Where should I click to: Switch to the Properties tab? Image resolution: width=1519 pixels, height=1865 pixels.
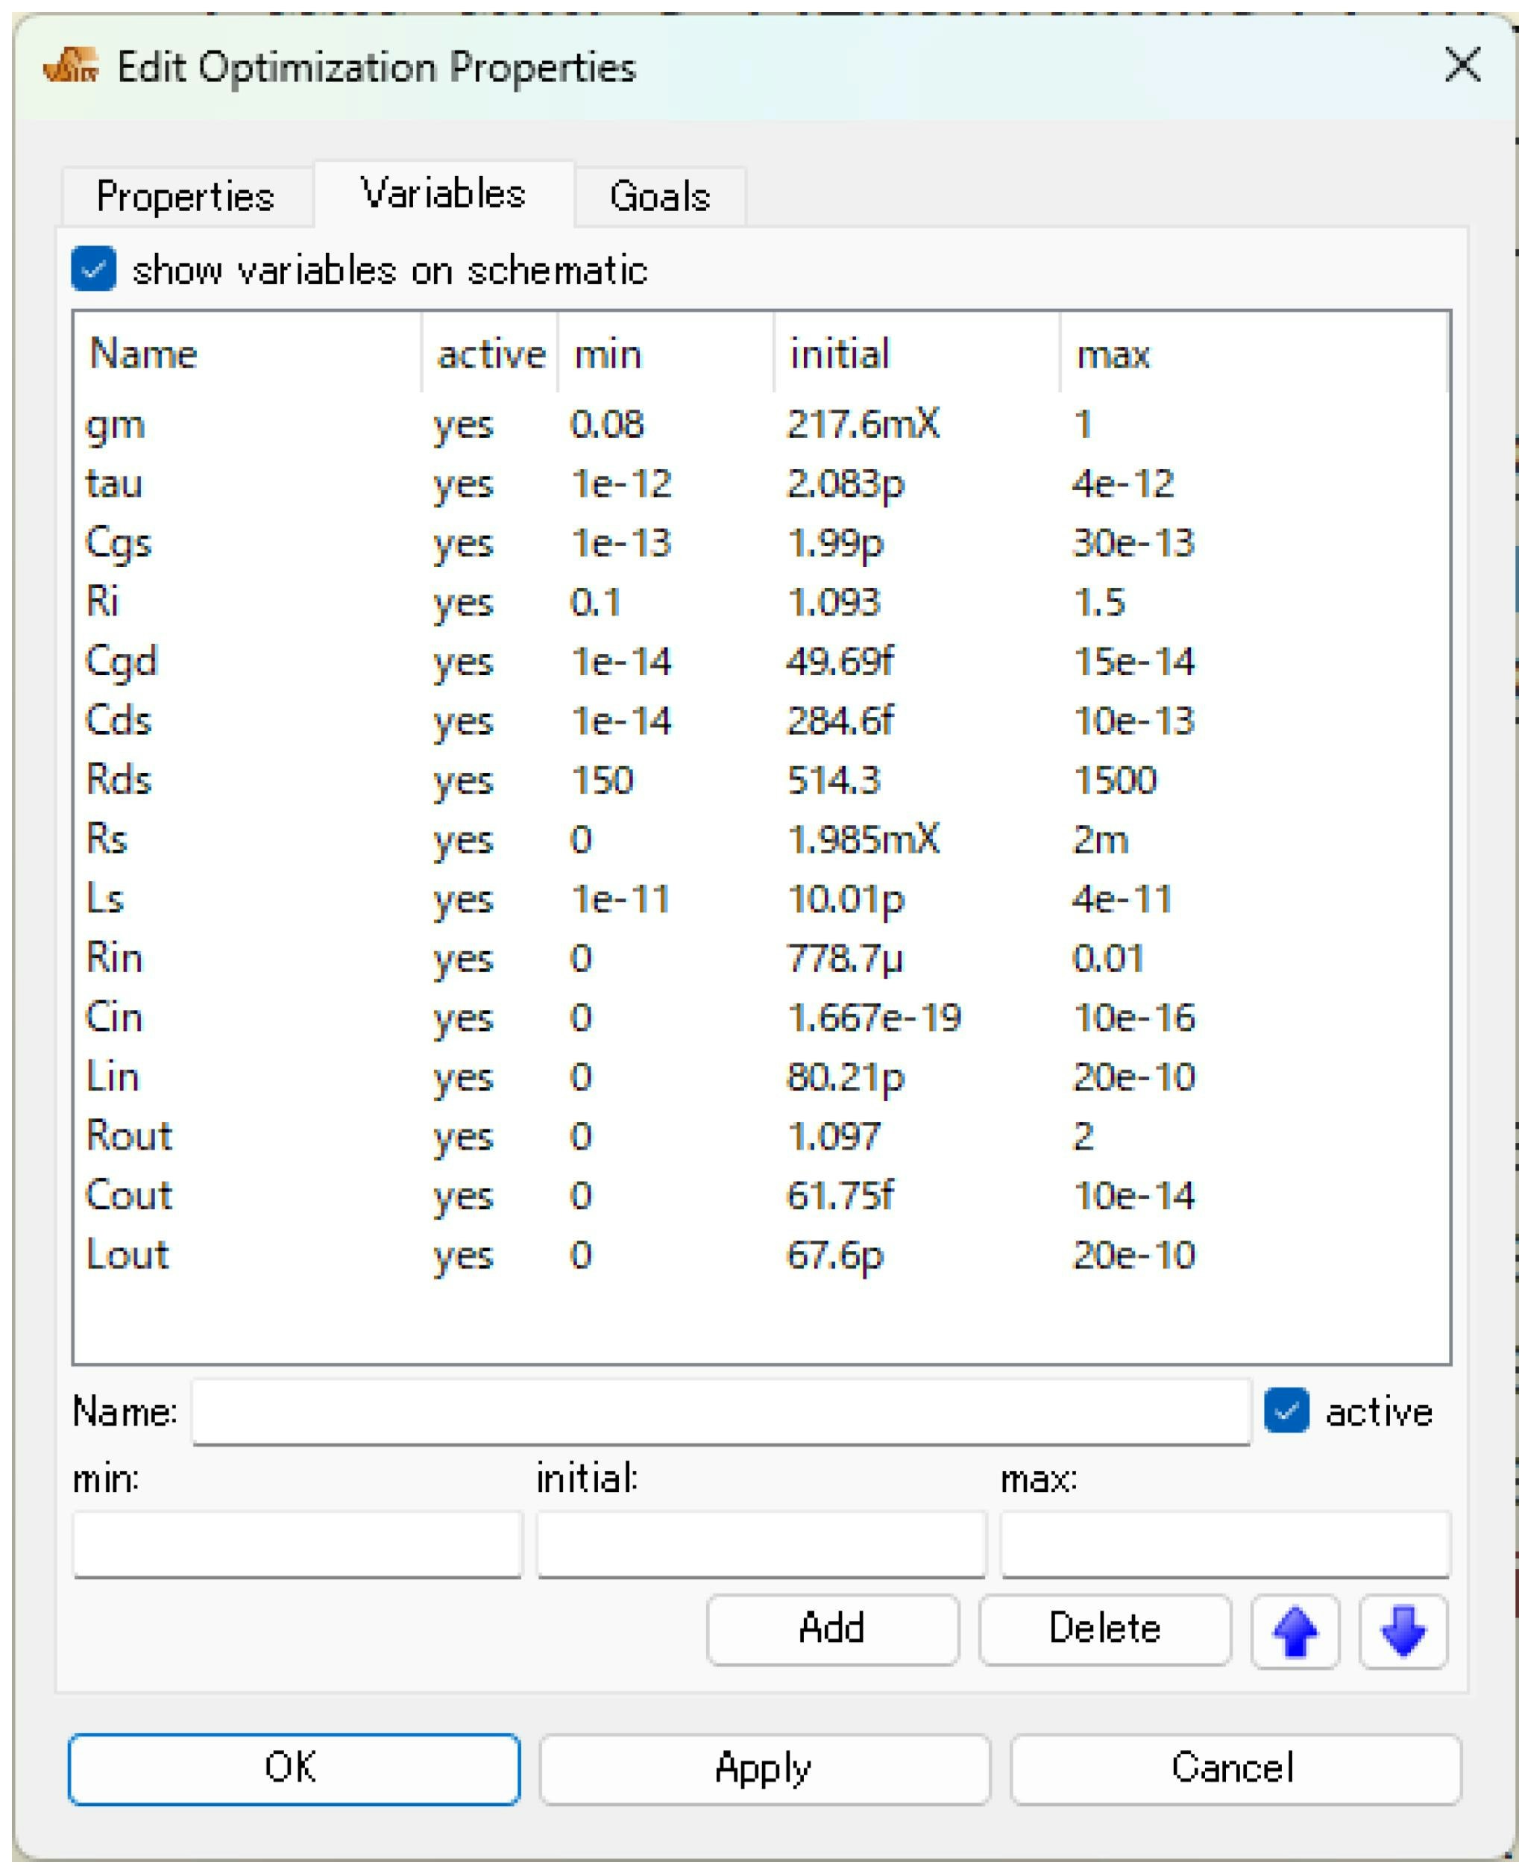click(x=186, y=196)
